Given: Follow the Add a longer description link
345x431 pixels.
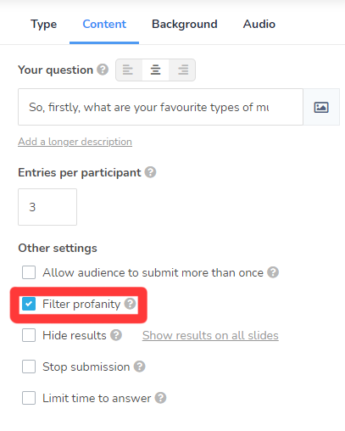Looking at the screenshot, I should point(75,142).
